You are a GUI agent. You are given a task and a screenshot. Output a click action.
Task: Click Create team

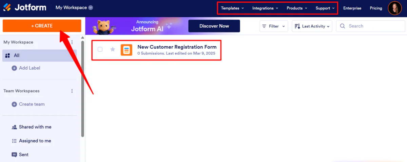[32, 104]
